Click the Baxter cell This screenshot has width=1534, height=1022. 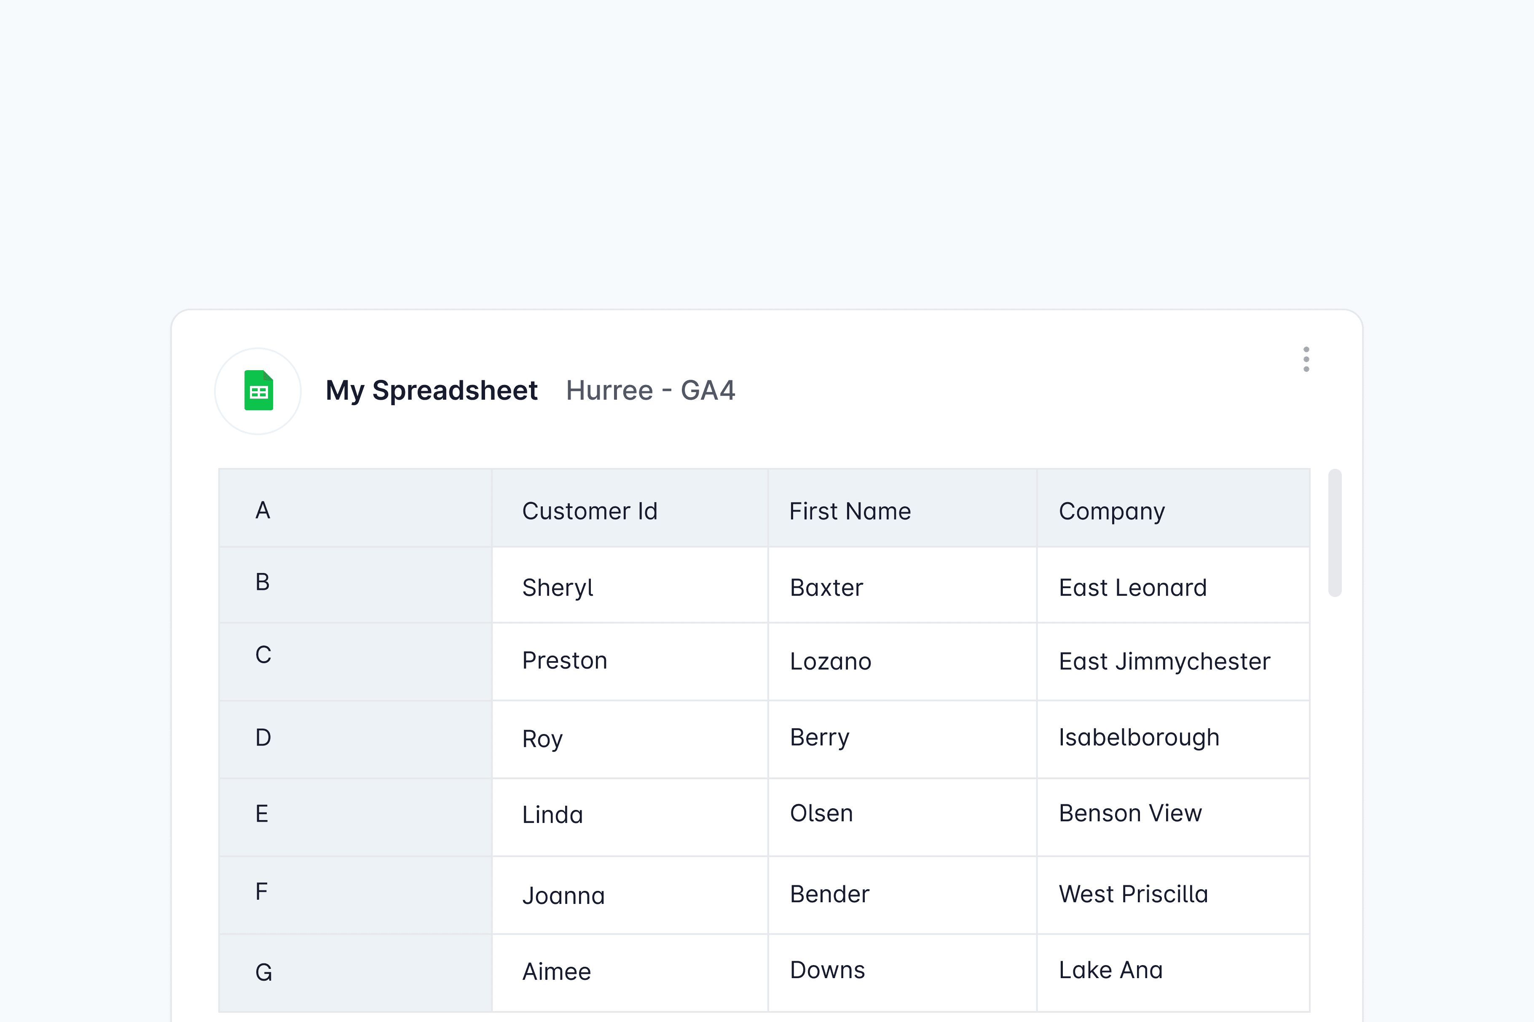tap(826, 587)
